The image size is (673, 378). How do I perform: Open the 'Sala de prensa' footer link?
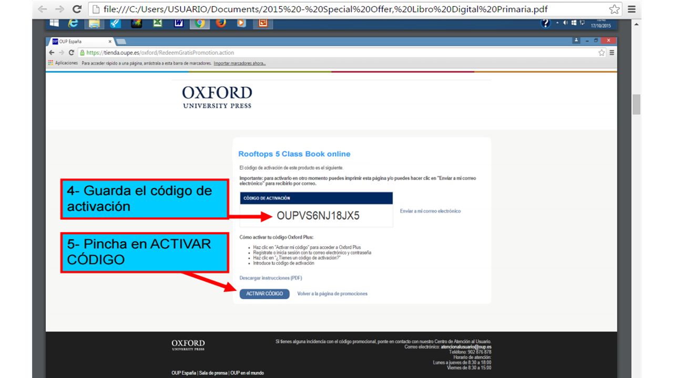click(x=213, y=373)
